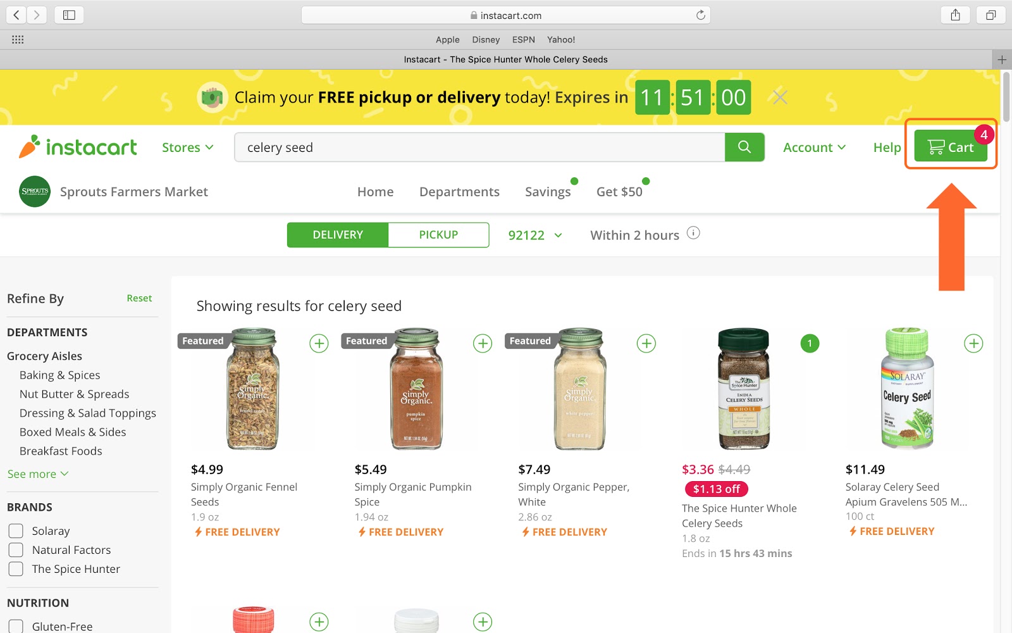Viewport: 1012px width, 633px height.
Task: Filter by Dressing & Salad Toppings aisle
Action: pyautogui.click(x=87, y=413)
